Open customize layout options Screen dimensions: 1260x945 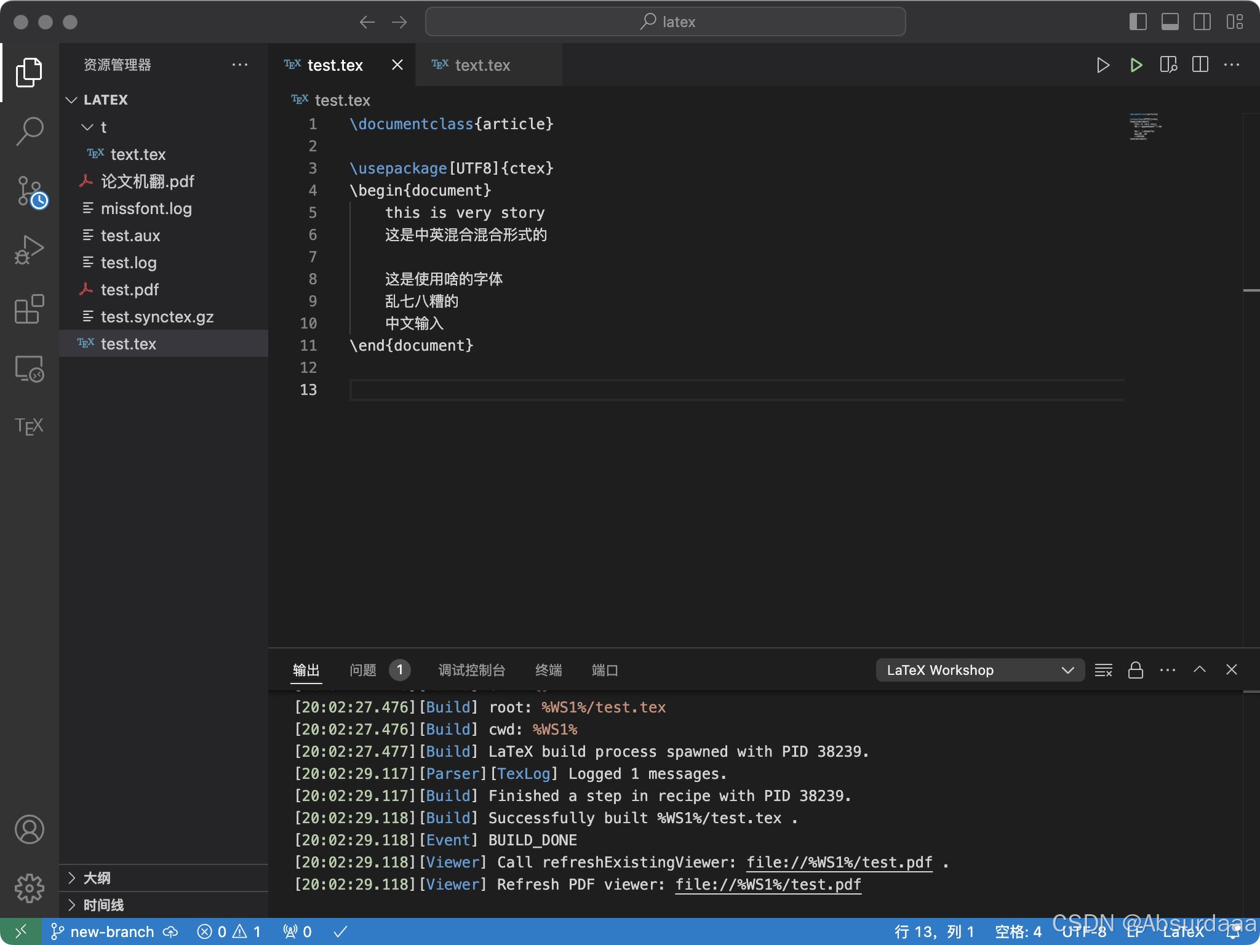pyautogui.click(x=1234, y=22)
